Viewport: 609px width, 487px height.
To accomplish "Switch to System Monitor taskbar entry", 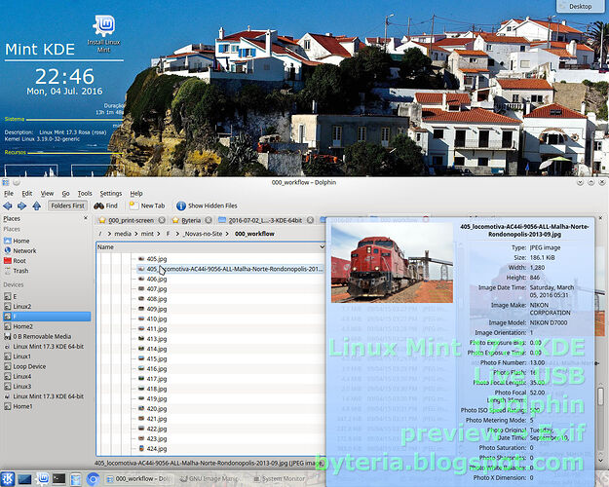I will [x=281, y=479].
